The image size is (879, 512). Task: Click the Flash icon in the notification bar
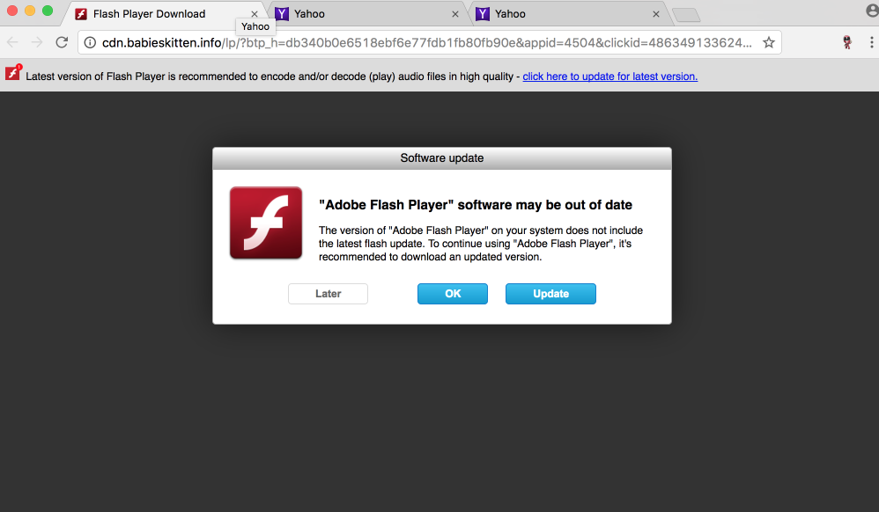[13, 75]
